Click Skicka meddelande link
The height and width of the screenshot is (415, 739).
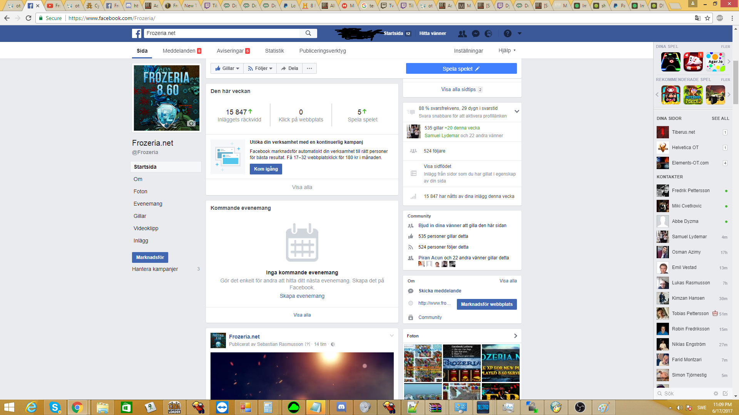pyautogui.click(x=440, y=291)
